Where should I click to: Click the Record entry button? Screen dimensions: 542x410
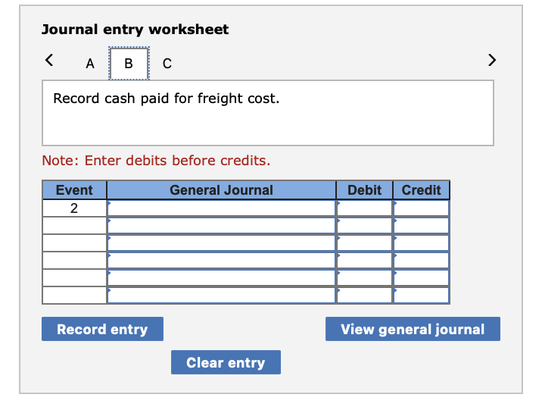(103, 329)
